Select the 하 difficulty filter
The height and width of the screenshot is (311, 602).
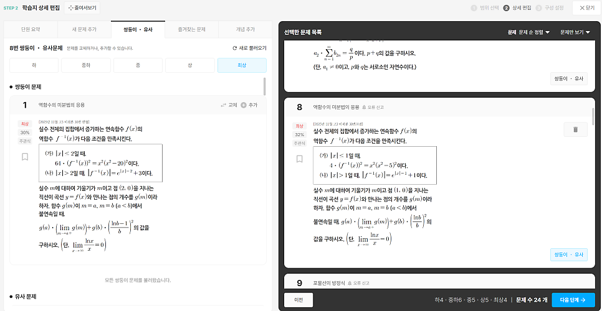34,65
